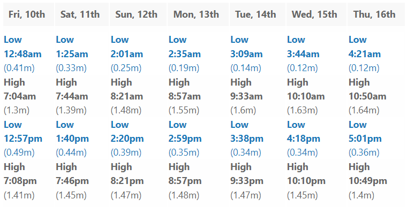Open the Sun, 12th day header
Viewport: 407px width, 207px height.
(138, 14)
